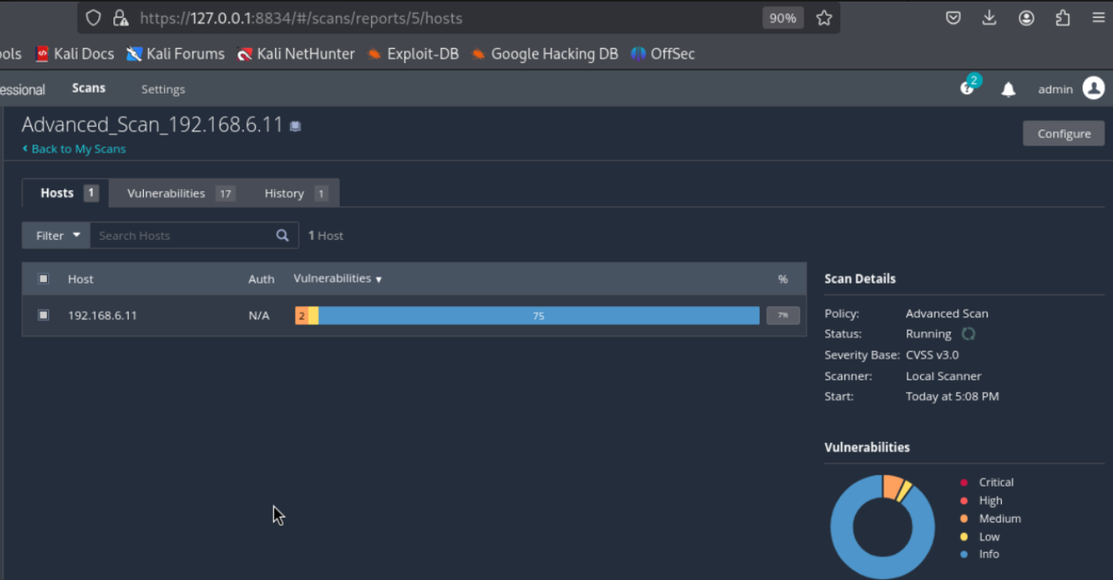Click the 90% zoom level indicator

point(782,18)
